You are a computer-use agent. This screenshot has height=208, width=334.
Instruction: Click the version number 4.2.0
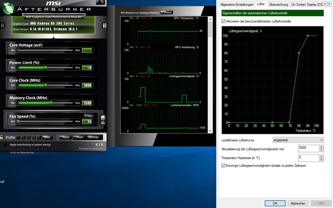(x=99, y=144)
